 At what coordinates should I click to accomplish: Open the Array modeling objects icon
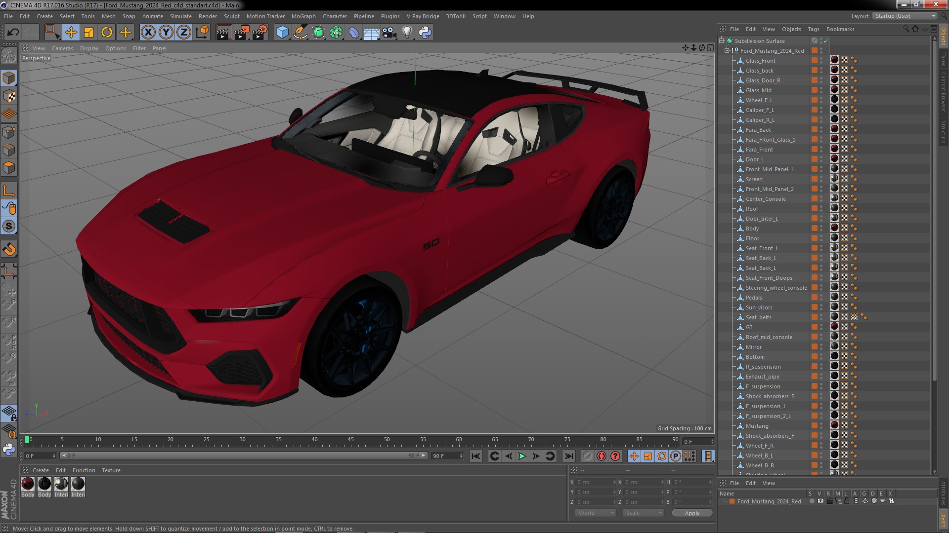click(x=336, y=33)
